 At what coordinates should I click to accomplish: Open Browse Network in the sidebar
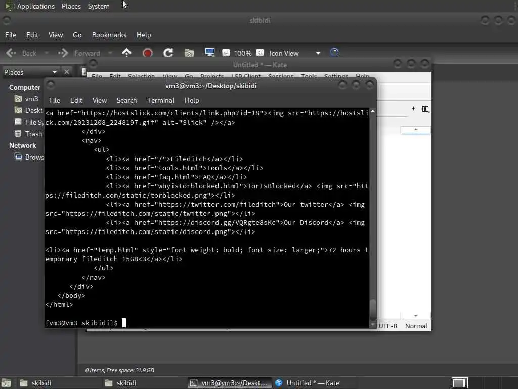point(29,157)
